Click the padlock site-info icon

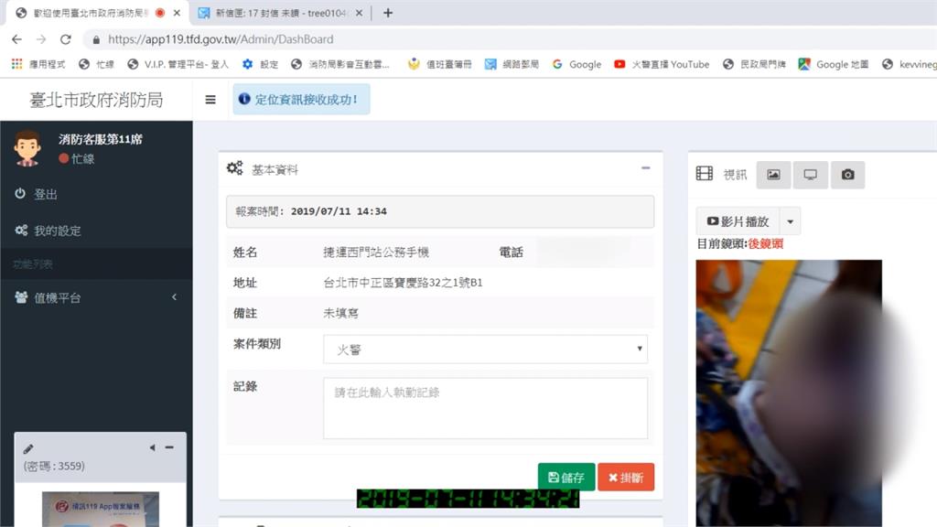coord(95,39)
